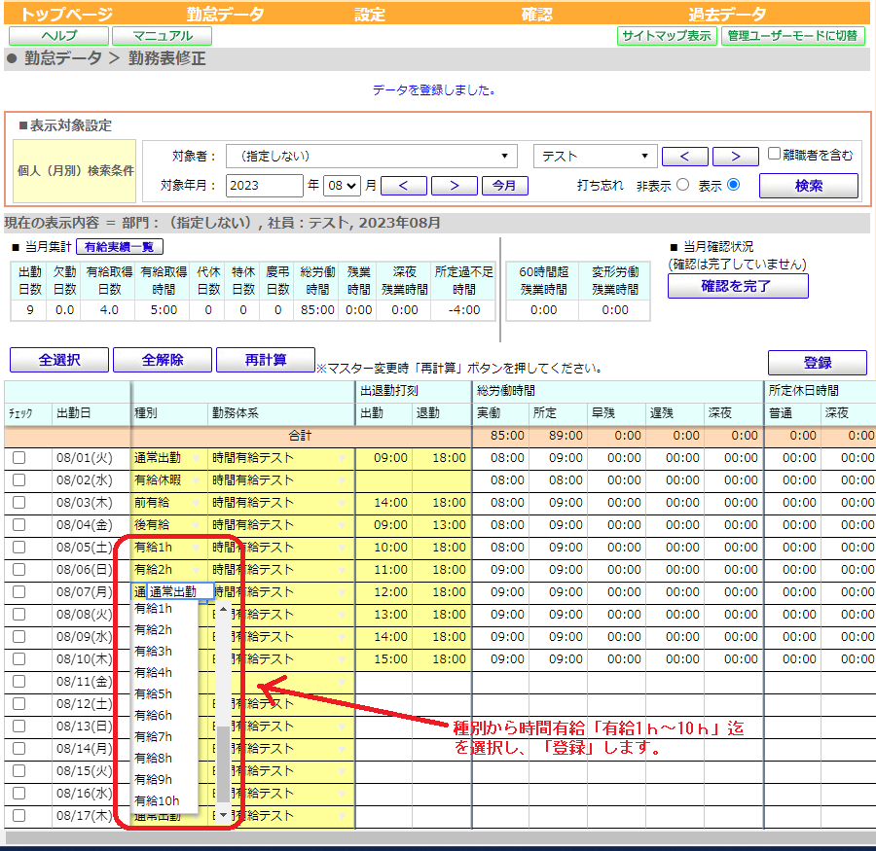Expand the month dropdown showing 08
The image size is (876, 851).
coord(342,186)
